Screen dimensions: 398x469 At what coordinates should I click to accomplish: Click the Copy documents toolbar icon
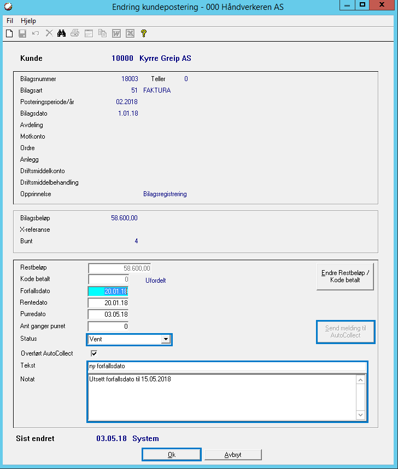pos(103,33)
